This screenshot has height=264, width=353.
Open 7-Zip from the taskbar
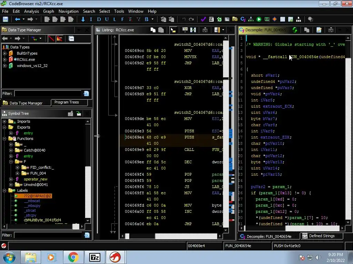[94, 257]
